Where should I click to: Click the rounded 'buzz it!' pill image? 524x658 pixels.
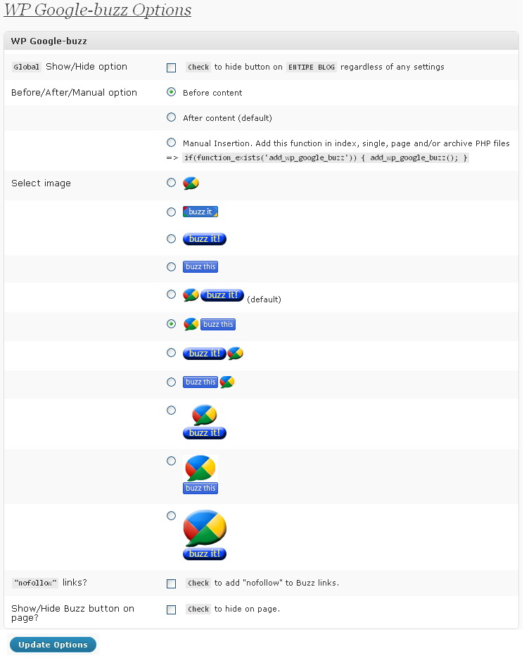point(205,239)
